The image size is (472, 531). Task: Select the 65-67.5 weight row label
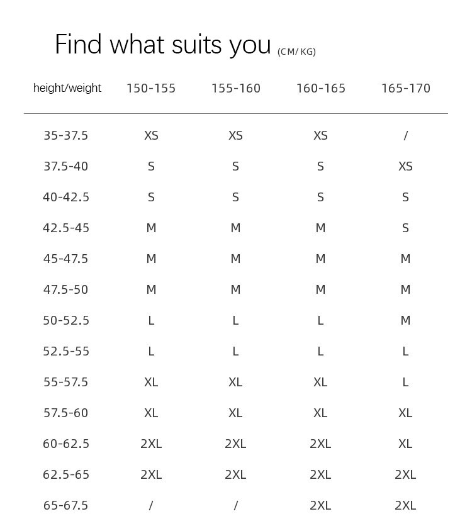tap(66, 505)
